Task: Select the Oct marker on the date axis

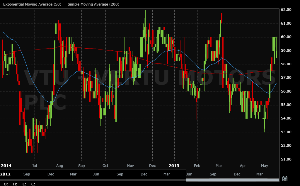Action: [105, 165]
